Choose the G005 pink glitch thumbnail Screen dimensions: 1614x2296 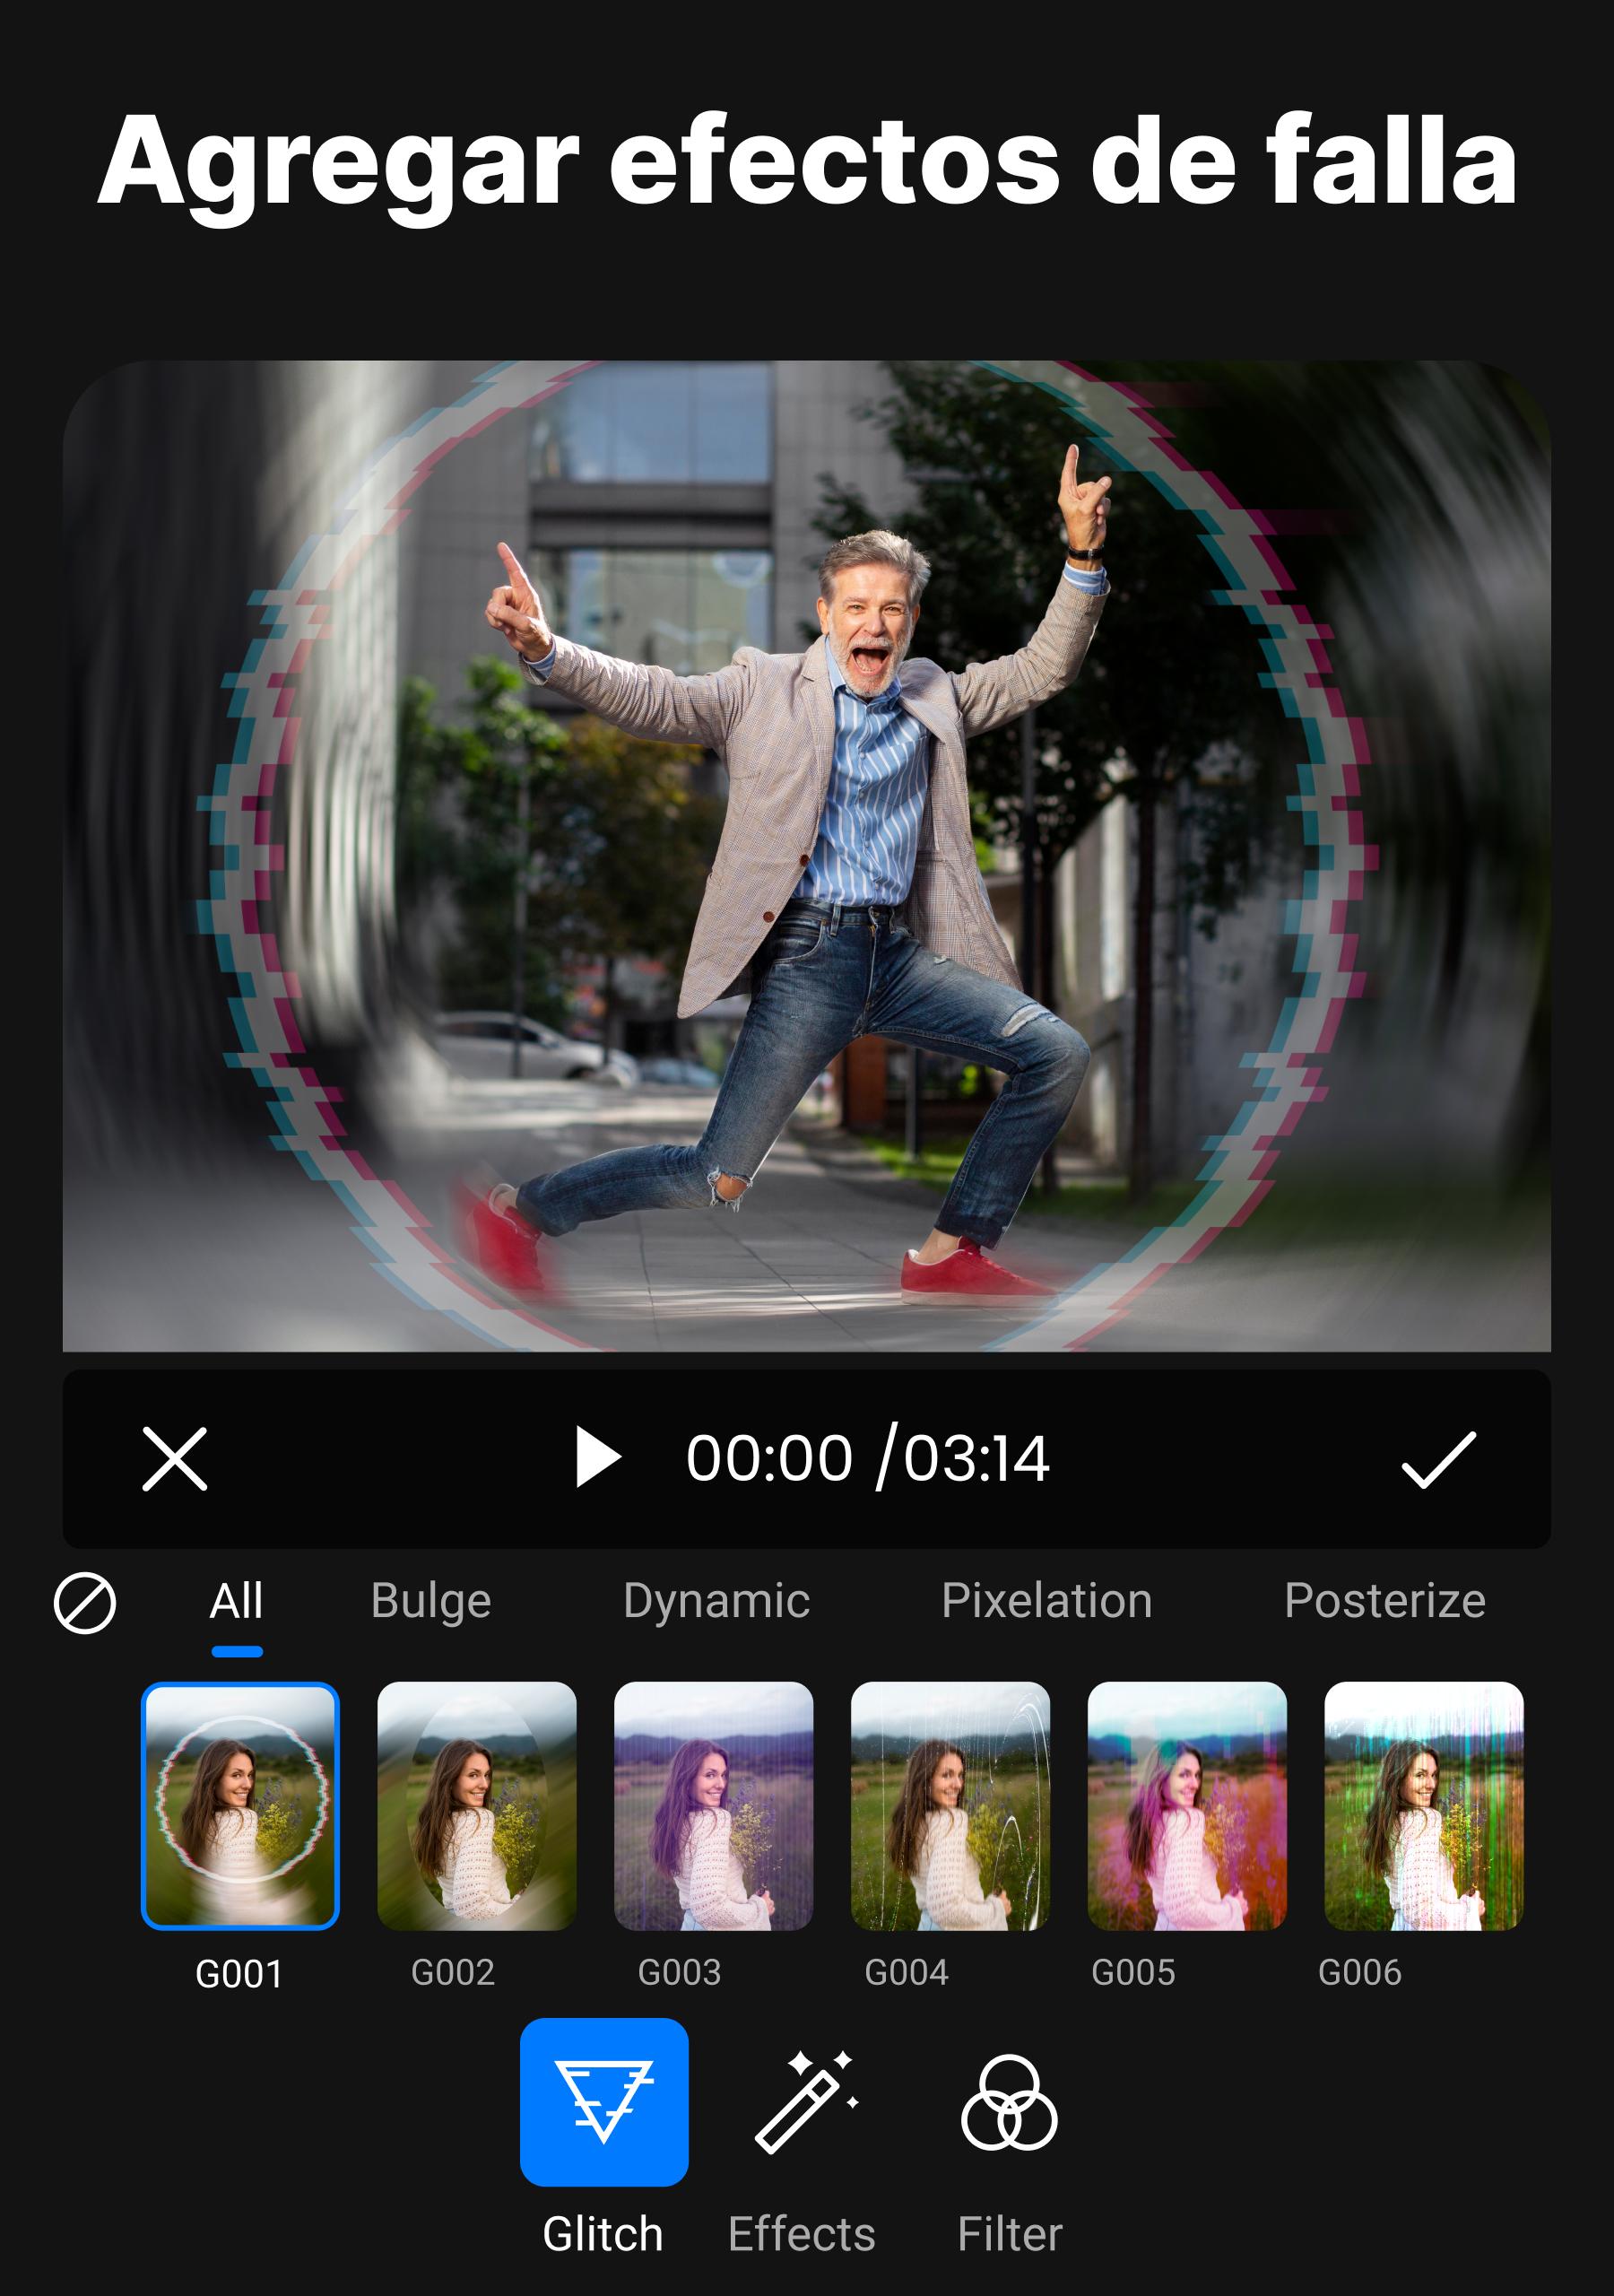click(x=1187, y=1807)
